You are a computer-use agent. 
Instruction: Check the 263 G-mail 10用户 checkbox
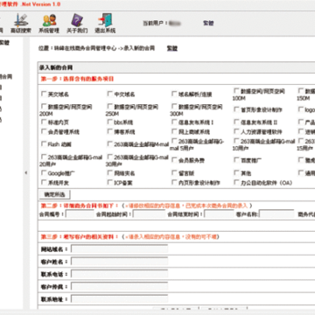tap(236, 141)
